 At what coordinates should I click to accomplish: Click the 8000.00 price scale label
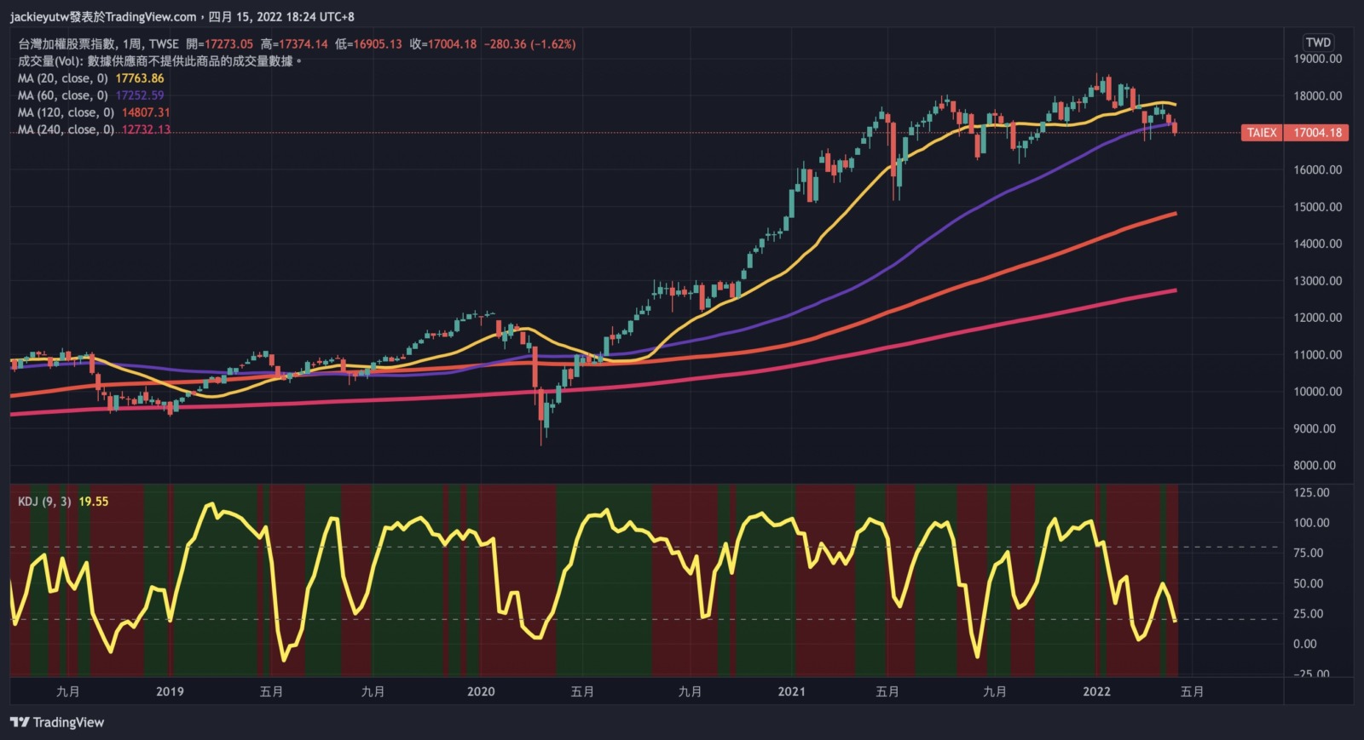(x=1314, y=466)
